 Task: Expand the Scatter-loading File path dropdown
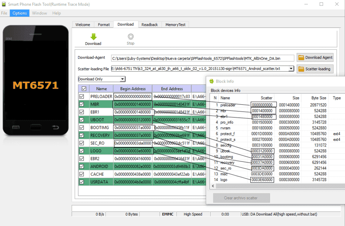291,69
